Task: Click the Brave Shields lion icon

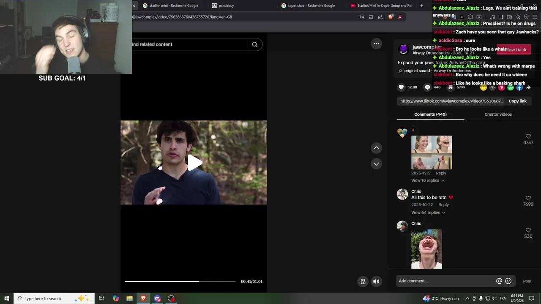Action: (391, 17)
